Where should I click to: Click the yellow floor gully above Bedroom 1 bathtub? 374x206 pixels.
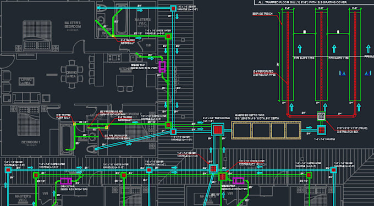pyautogui.click(x=74, y=124)
